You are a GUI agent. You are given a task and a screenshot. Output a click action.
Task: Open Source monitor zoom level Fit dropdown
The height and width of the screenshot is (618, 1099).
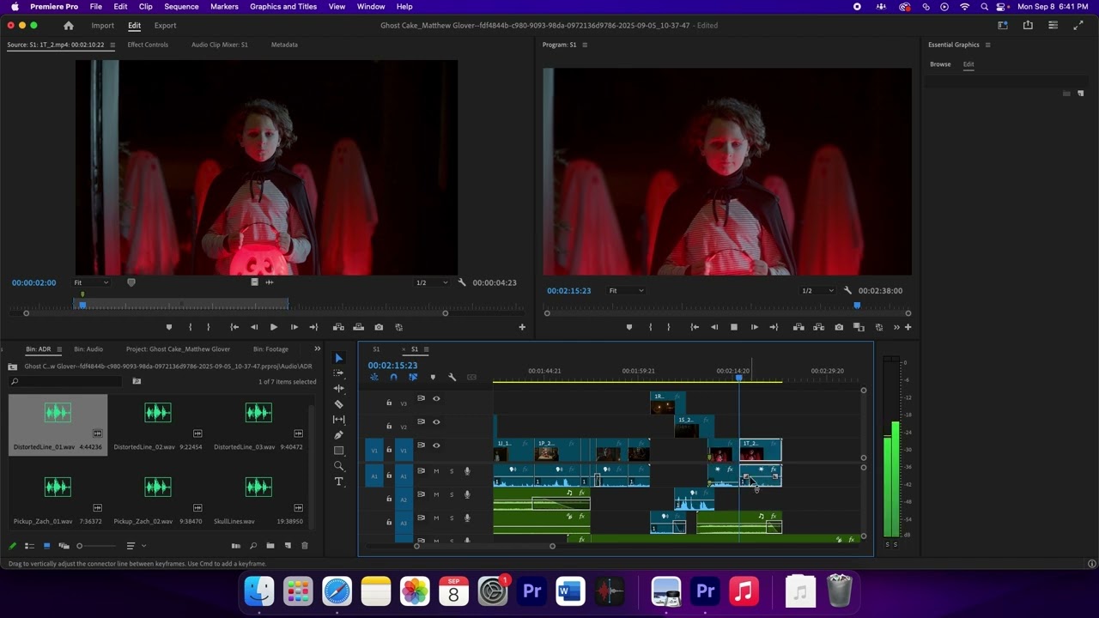coord(91,282)
